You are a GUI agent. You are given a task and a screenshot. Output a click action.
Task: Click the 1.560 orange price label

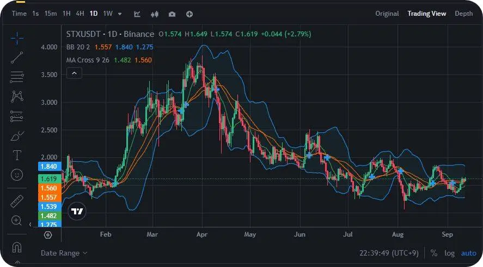coord(50,188)
